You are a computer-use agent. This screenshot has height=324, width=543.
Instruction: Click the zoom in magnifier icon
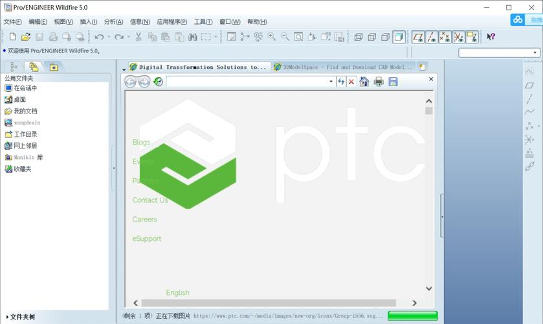272,36
